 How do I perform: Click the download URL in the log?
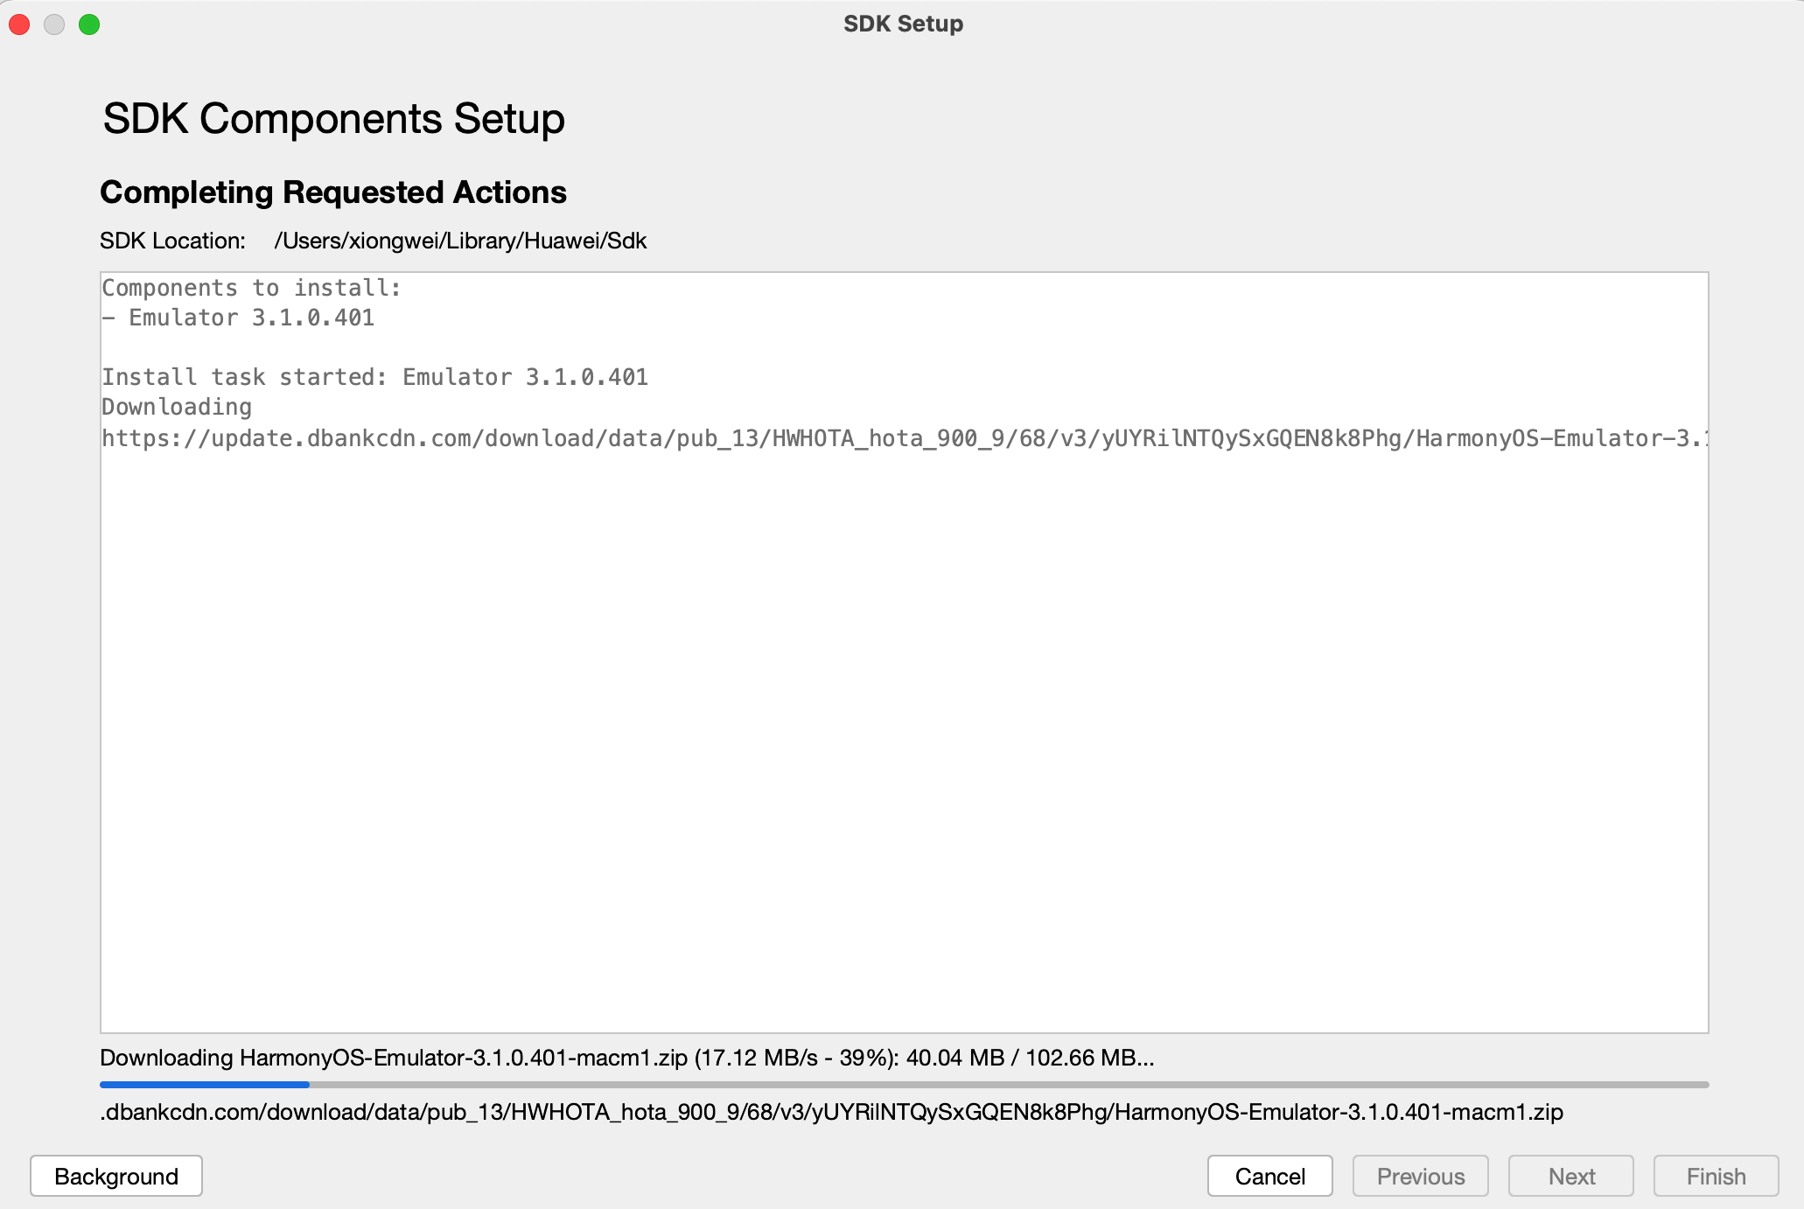point(905,438)
